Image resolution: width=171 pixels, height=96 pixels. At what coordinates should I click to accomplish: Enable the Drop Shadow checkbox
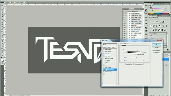[104, 49]
